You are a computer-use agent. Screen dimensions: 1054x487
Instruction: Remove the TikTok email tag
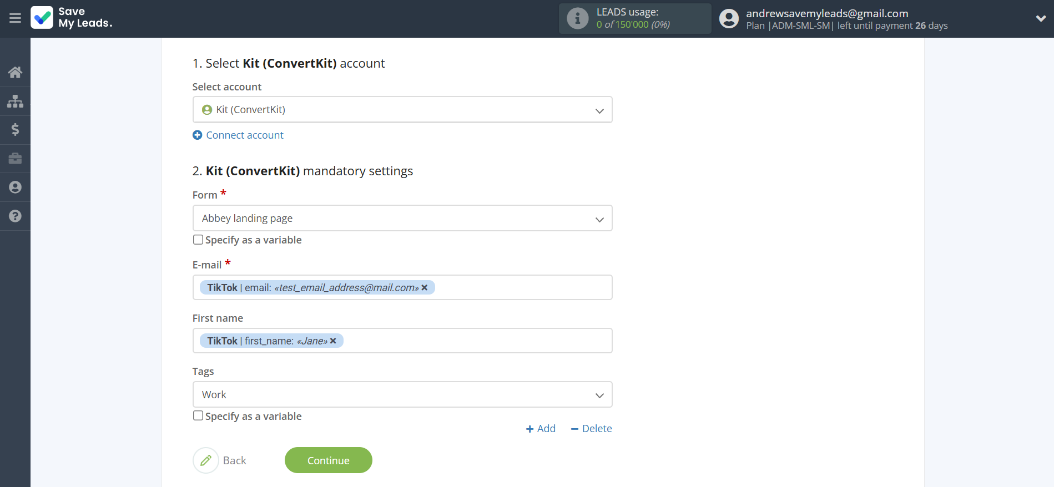(425, 287)
